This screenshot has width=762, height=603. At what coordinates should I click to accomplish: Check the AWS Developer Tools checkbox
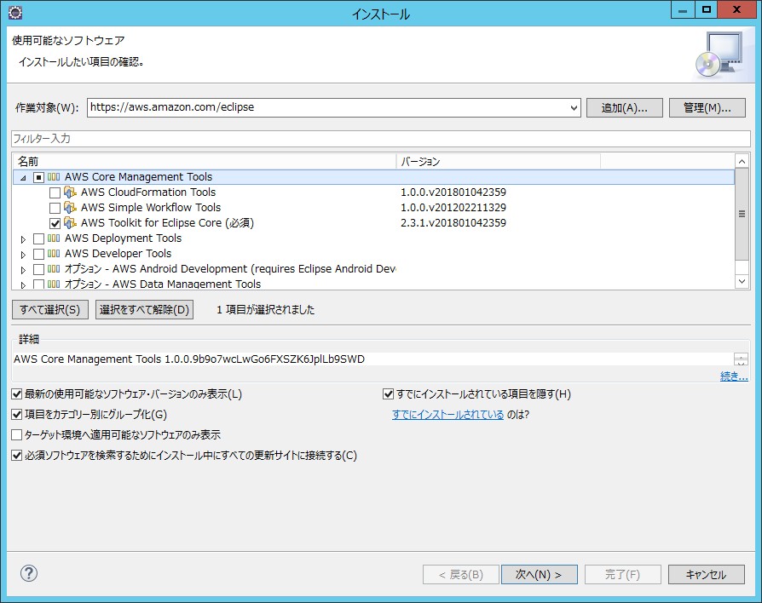click(x=39, y=254)
